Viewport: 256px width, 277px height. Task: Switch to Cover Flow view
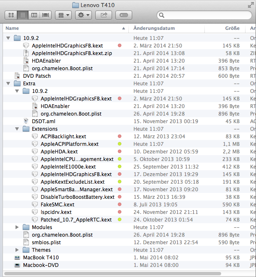[x=45, y=15]
